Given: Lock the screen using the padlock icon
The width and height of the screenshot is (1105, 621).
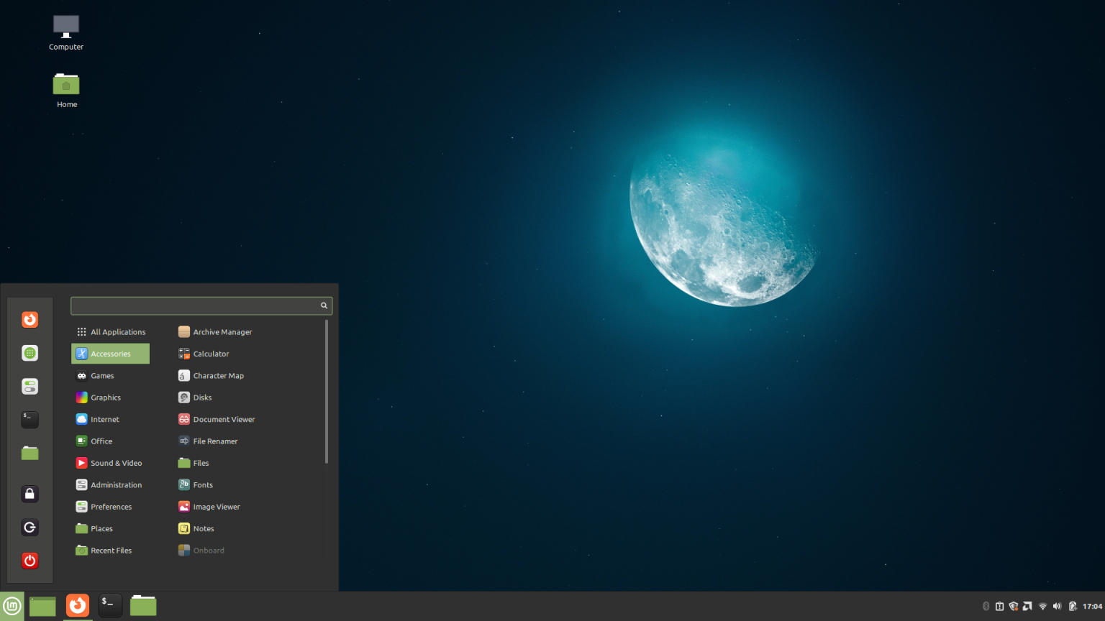Looking at the screenshot, I should [x=29, y=494].
